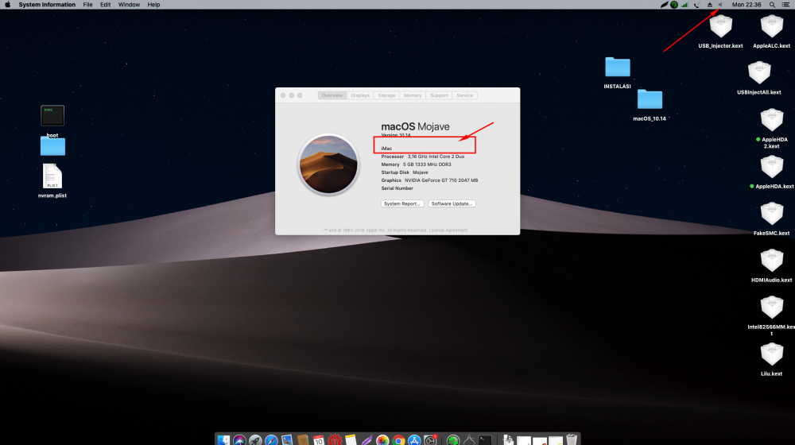This screenshot has height=445, width=795.
Task: Select the FakeSMC.kext desktop file
Action: (772, 219)
